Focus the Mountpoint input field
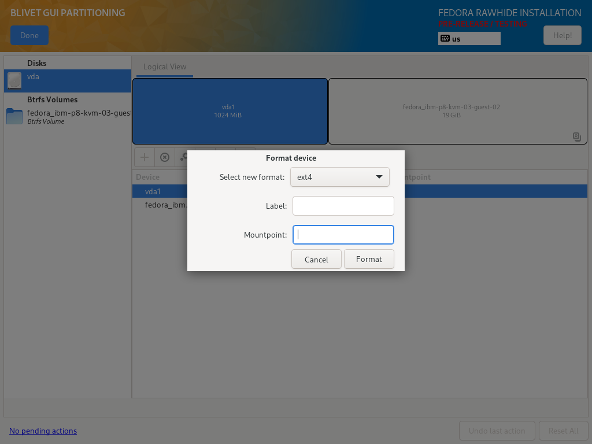This screenshot has width=592, height=444. [x=343, y=235]
